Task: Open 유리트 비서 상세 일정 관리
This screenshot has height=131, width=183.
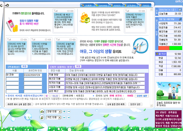Action: (x=19, y=104)
